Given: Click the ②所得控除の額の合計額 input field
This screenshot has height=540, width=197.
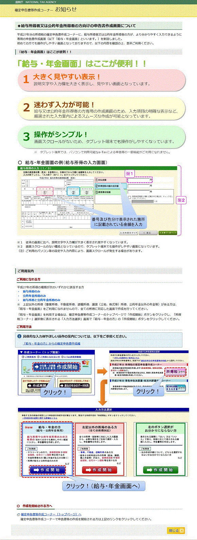Looking at the screenshot, I should pyautogui.click(x=138, y=186).
